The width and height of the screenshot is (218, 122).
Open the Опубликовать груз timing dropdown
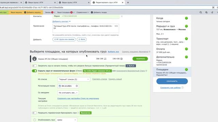66,120
